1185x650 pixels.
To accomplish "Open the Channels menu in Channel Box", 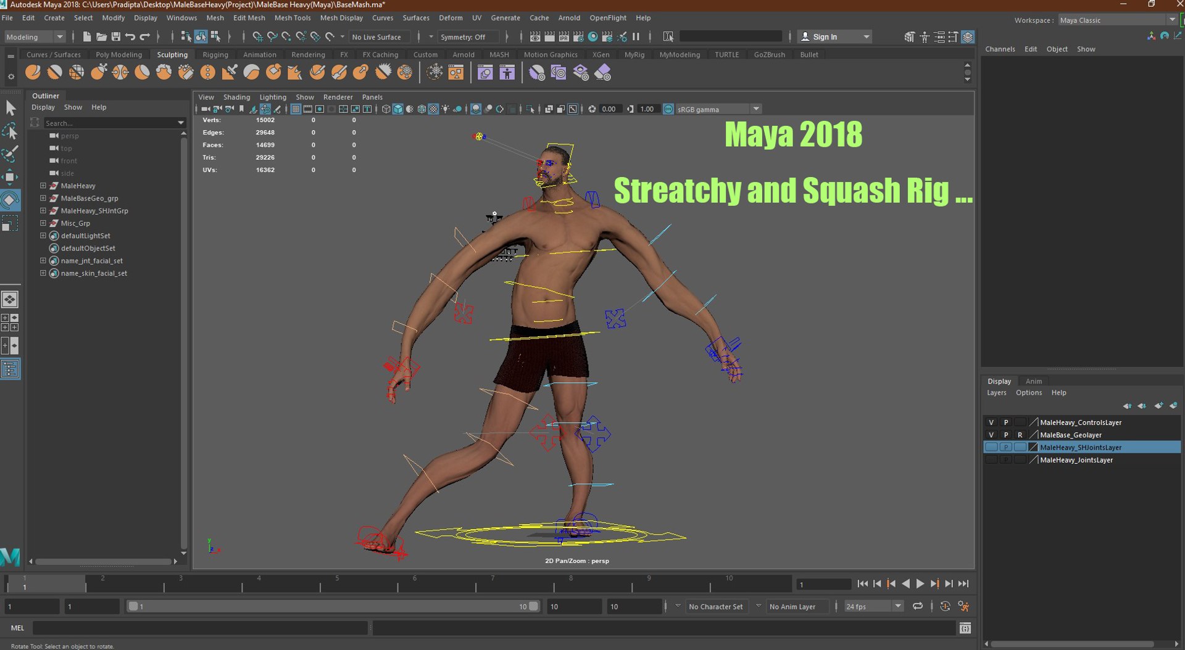I will pyautogui.click(x=1000, y=49).
